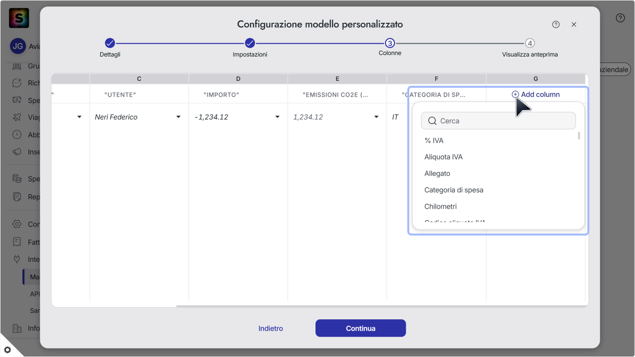Click the "UTENTE" header cell
Screen dimensions: 635x357
click(139, 94)
